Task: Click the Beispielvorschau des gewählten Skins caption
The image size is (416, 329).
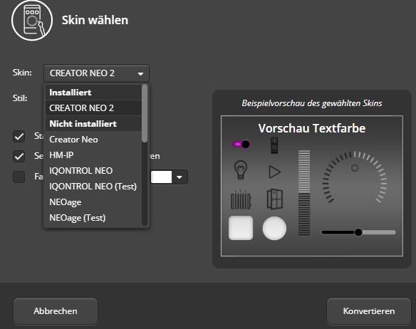Action: pyautogui.click(x=312, y=103)
